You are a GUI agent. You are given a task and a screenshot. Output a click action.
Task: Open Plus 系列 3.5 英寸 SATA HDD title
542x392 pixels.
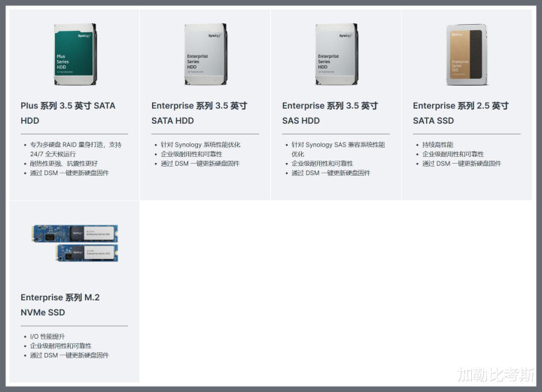point(68,113)
